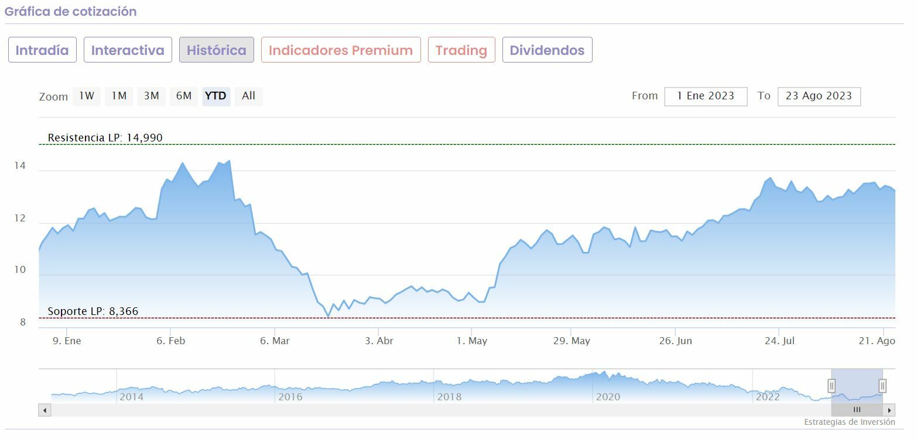Click the navigator scrollbar left arrow

45,410
